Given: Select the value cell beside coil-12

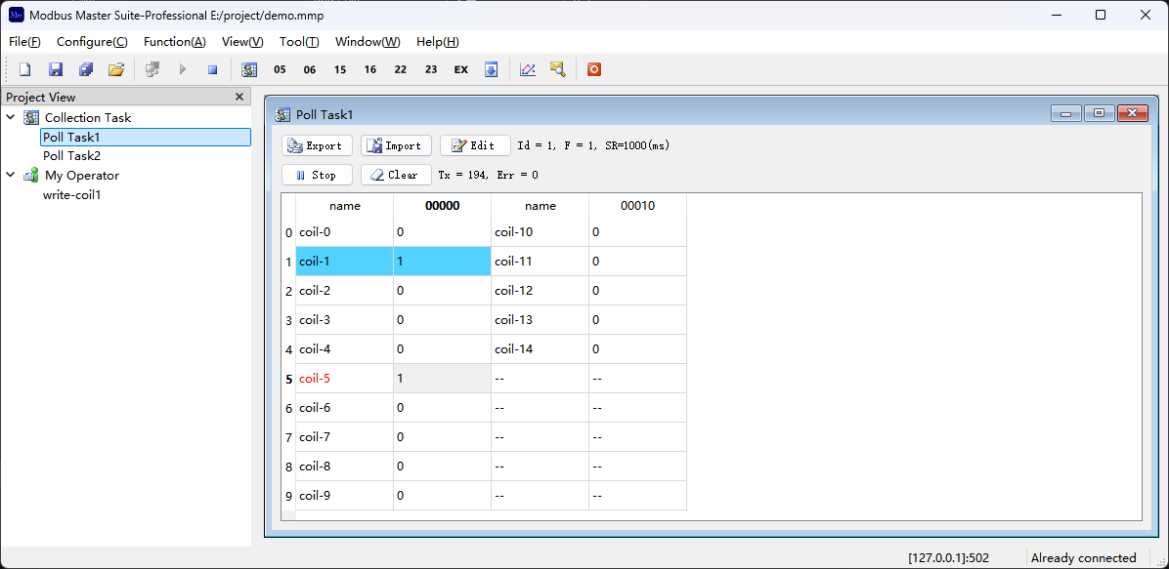Looking at the screenshot, I should [637, 291].
